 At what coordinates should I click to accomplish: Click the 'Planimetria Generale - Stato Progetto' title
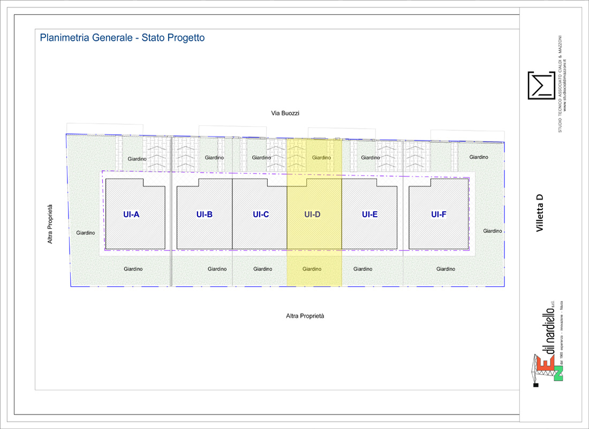click(122, 38)
